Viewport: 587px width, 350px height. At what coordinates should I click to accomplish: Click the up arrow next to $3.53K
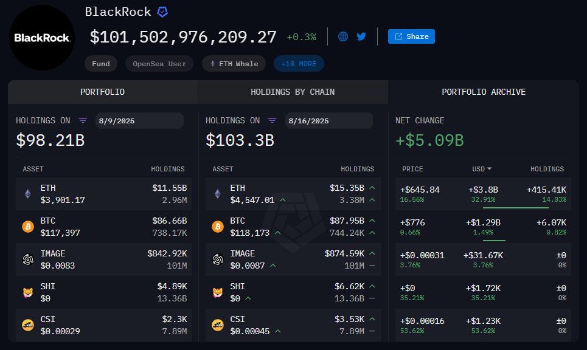[x=372, y=319]
